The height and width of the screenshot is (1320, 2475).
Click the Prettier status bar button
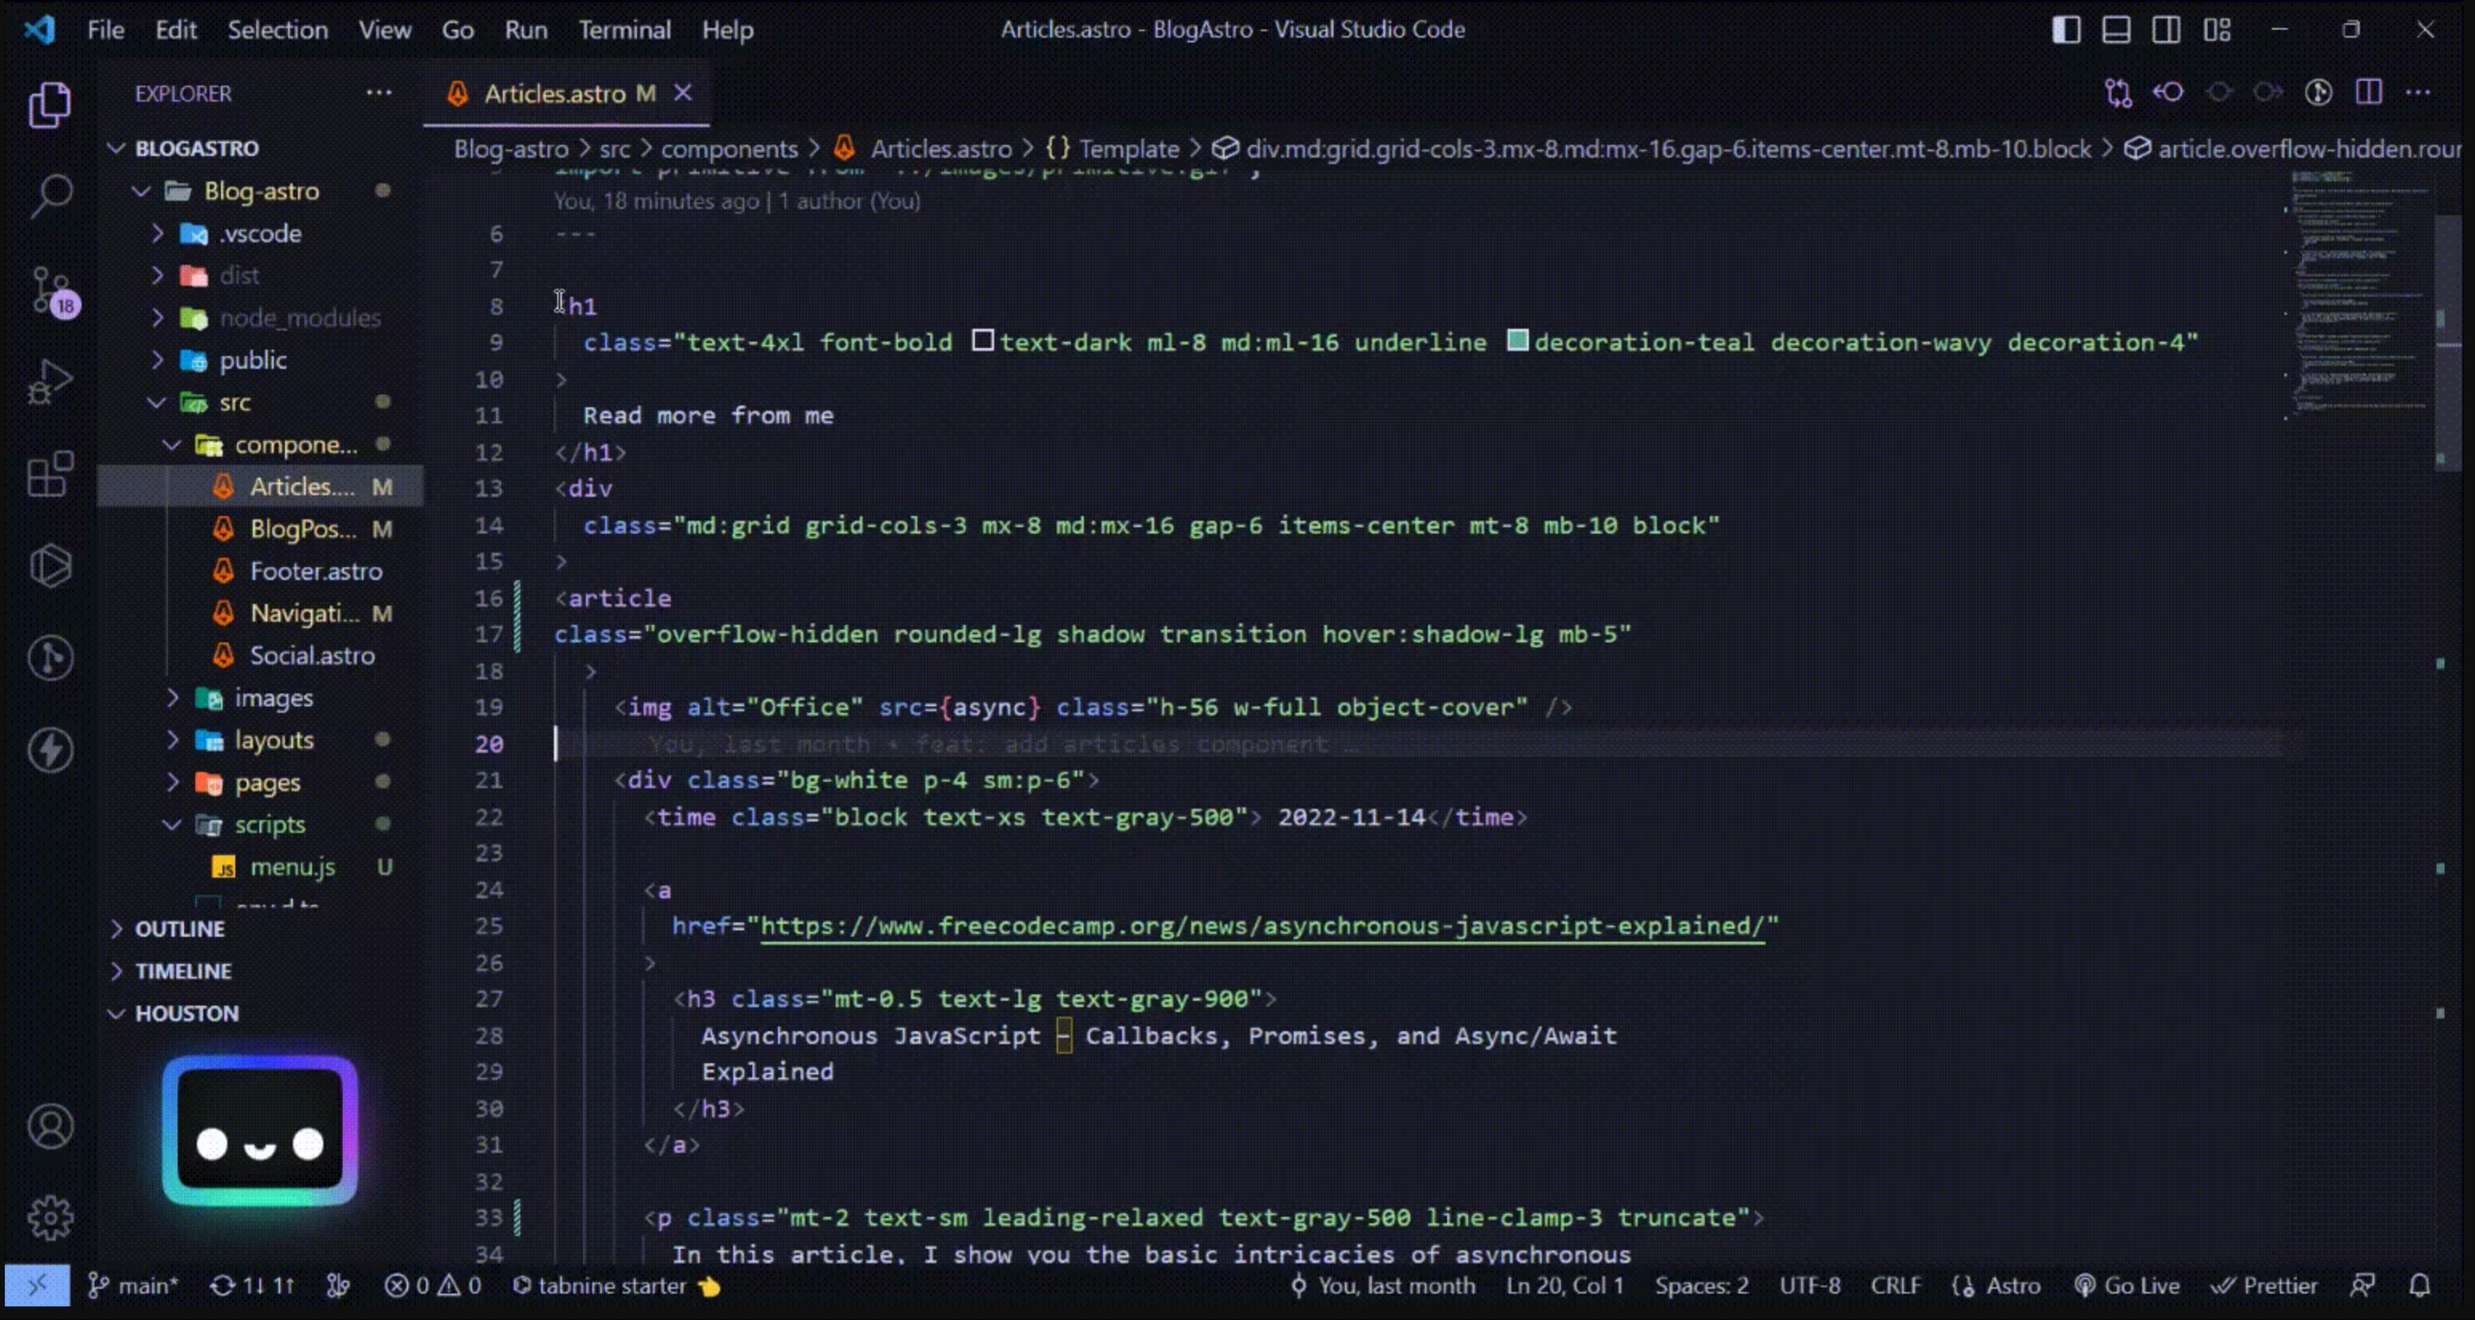(2265, 1286)
